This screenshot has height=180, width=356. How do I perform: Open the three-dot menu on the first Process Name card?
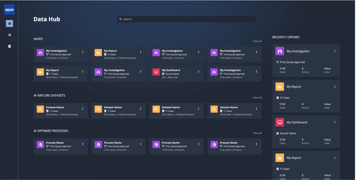[x=83, y=144]
